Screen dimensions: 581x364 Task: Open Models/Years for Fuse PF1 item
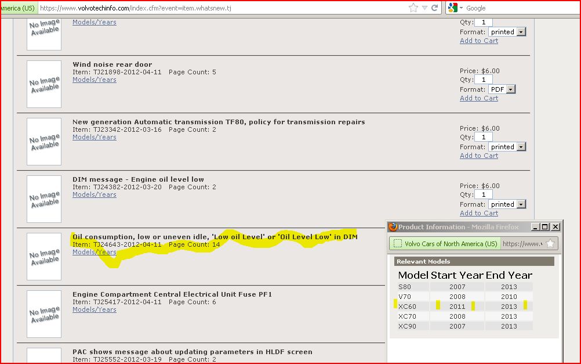pos(95,310)
